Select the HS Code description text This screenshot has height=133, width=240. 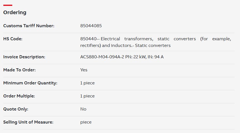click(x=156, y=42)
